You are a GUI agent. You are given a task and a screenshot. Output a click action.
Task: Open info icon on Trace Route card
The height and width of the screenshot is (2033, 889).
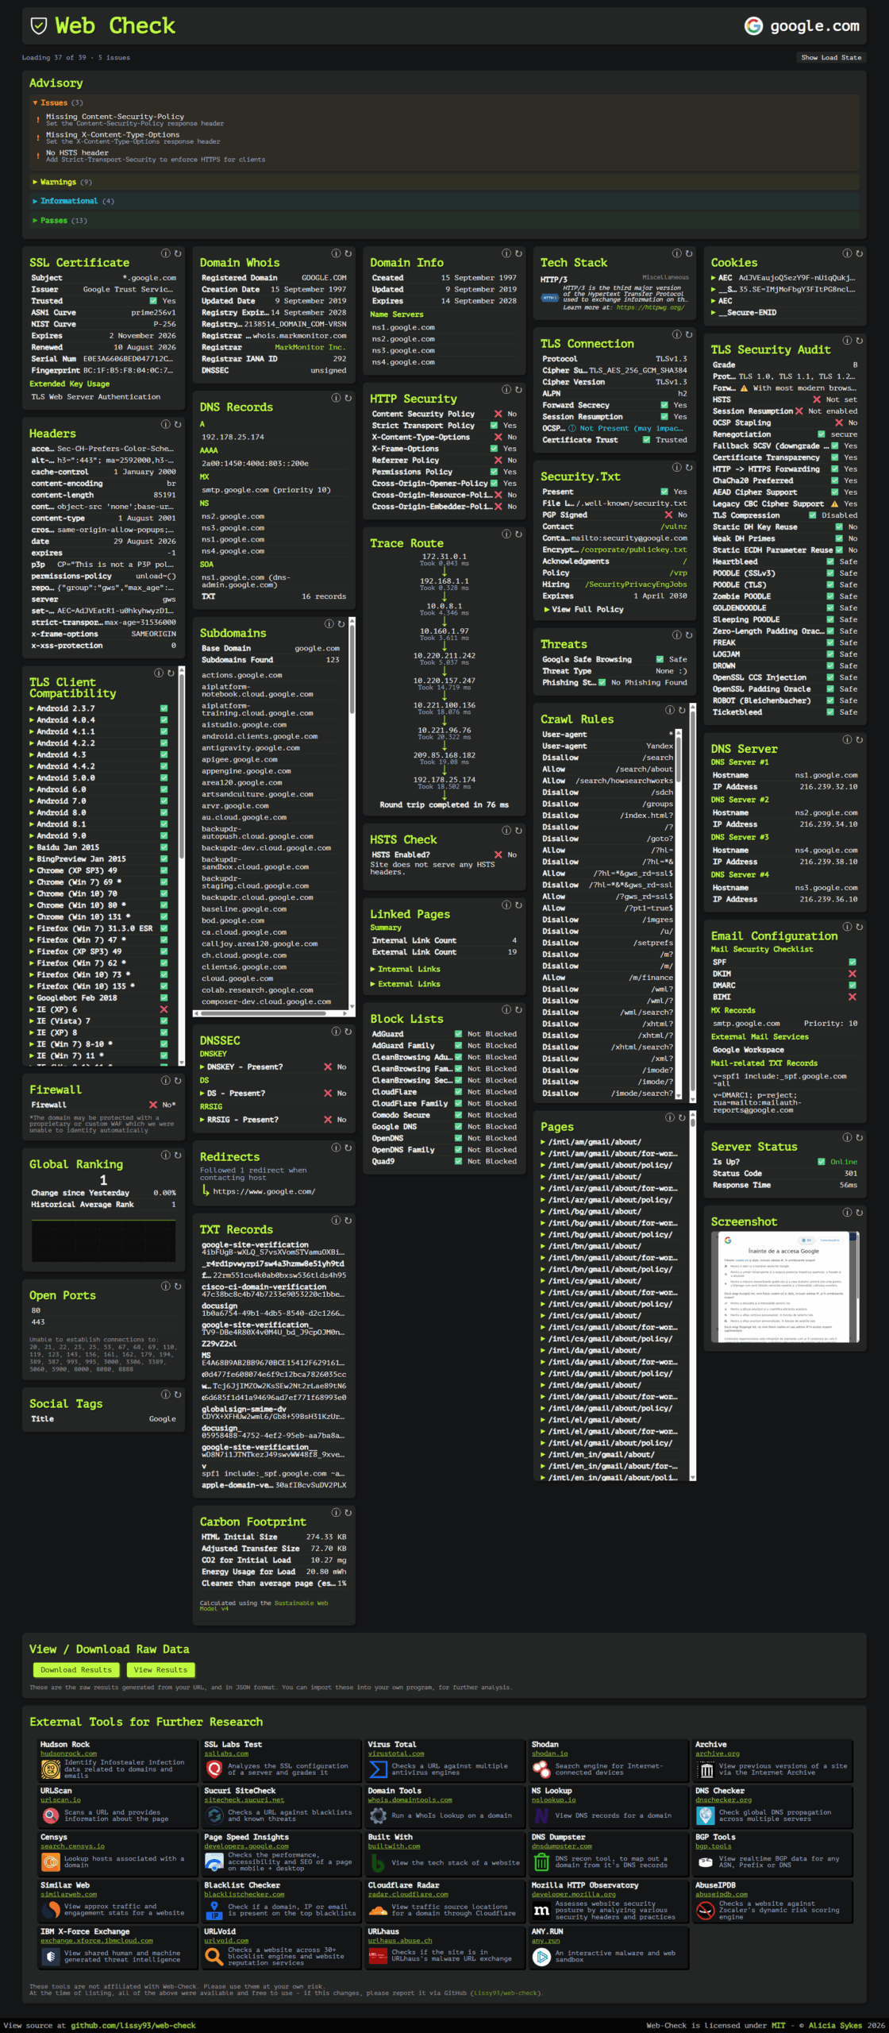click(506, 534)
